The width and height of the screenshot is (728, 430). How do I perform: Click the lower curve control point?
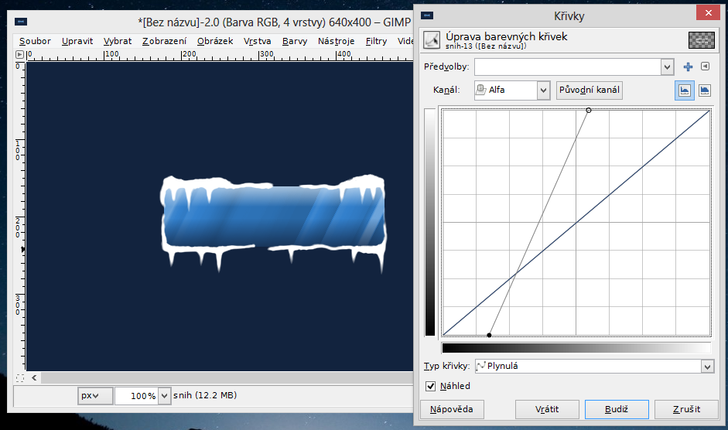(489, 335)
